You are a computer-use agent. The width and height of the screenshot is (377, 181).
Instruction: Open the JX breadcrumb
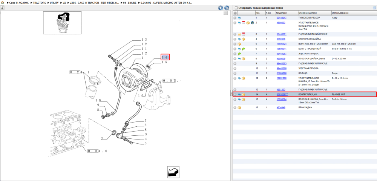pyautogui.click(x=64, y=3)
